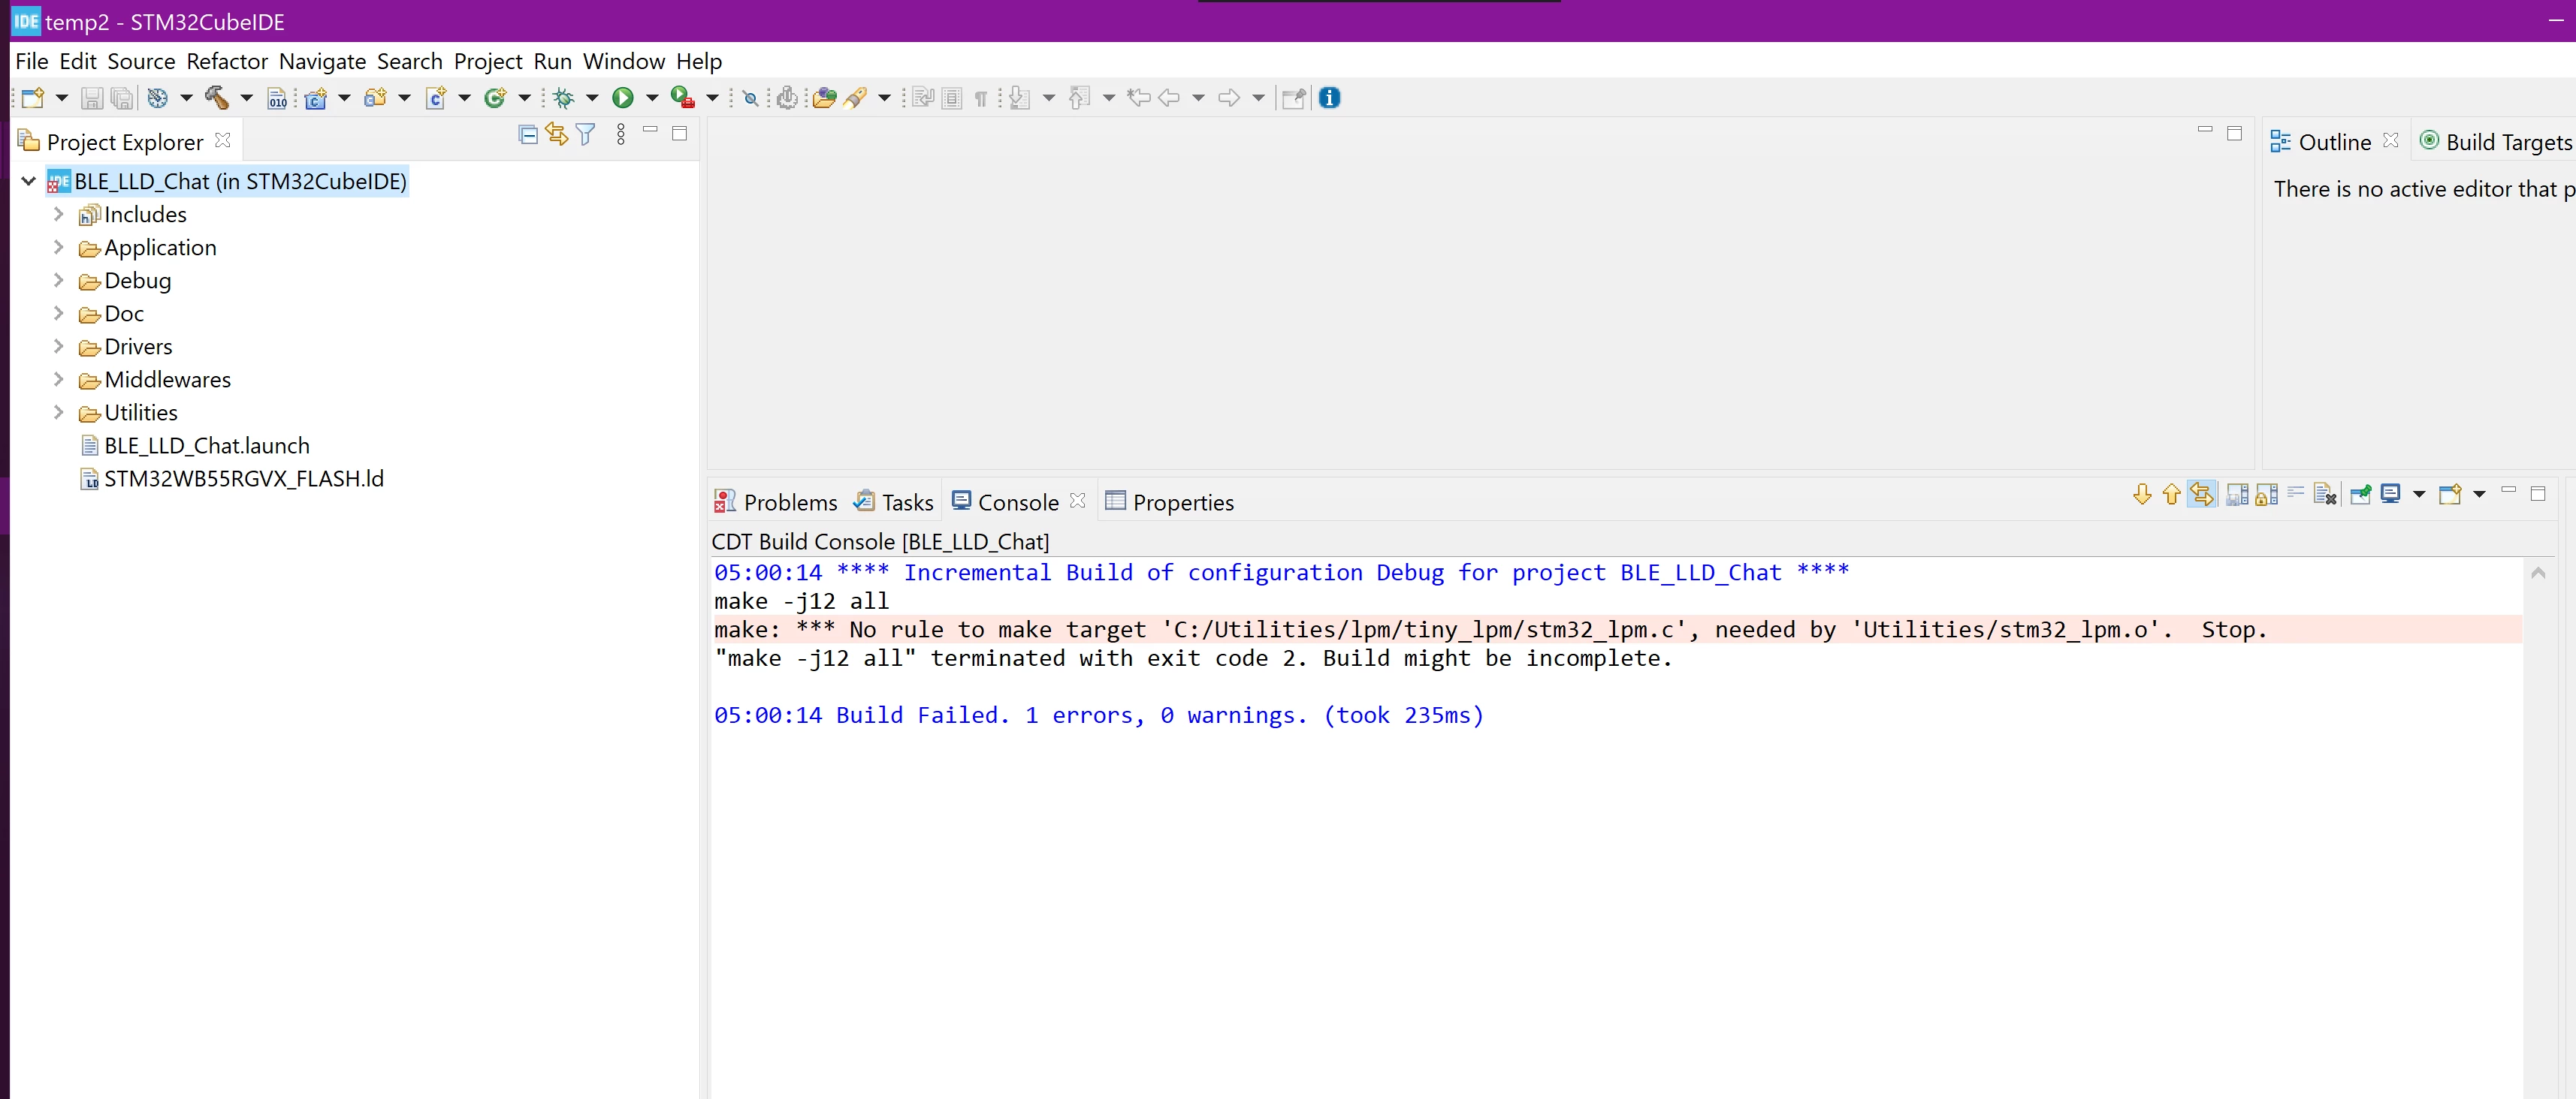Open the Help menu

[x=699, y=62]
